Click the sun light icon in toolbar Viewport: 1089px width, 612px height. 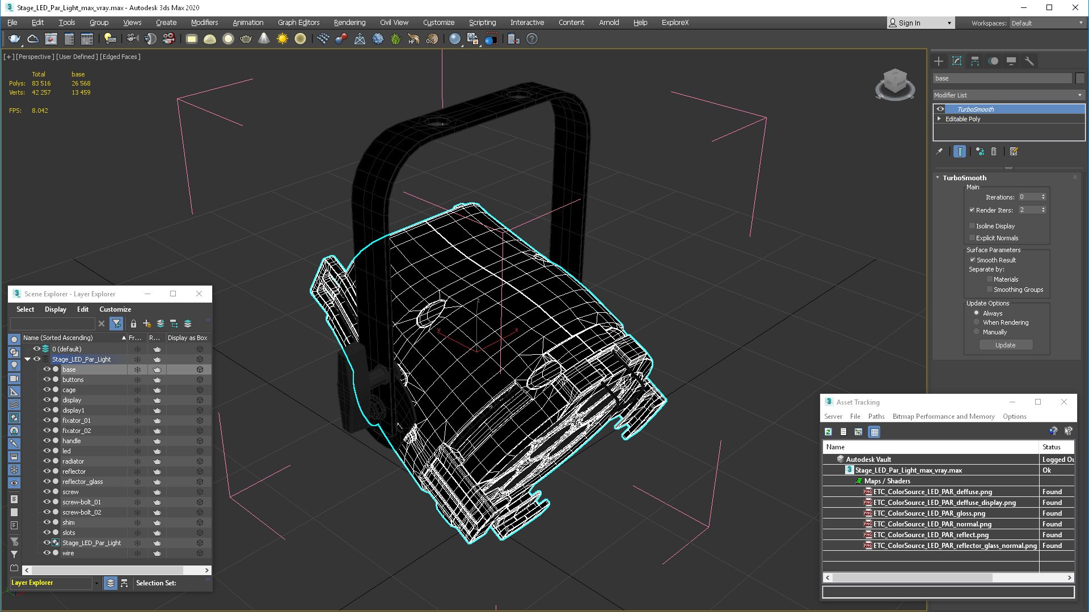pyautogui.click(x=282, y=39)
